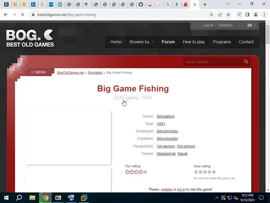Open a new browser tab
Screen dimensions: 270x203
click(205, 5)
